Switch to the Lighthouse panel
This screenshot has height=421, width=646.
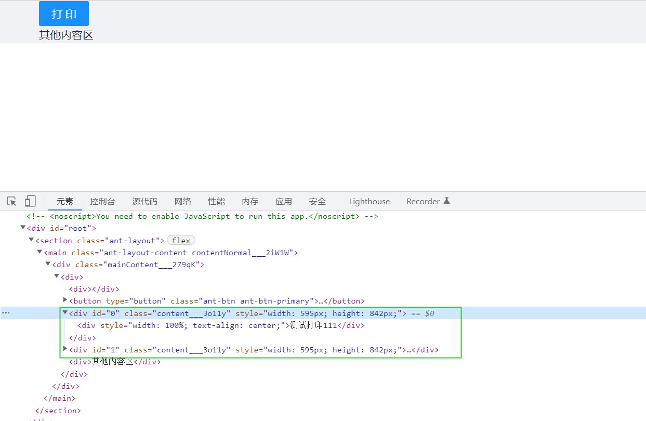369,201
